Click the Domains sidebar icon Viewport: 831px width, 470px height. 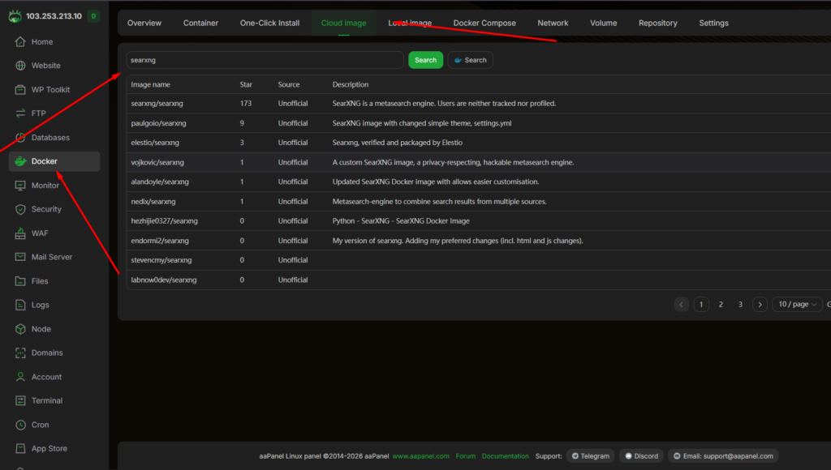[20, 352]
